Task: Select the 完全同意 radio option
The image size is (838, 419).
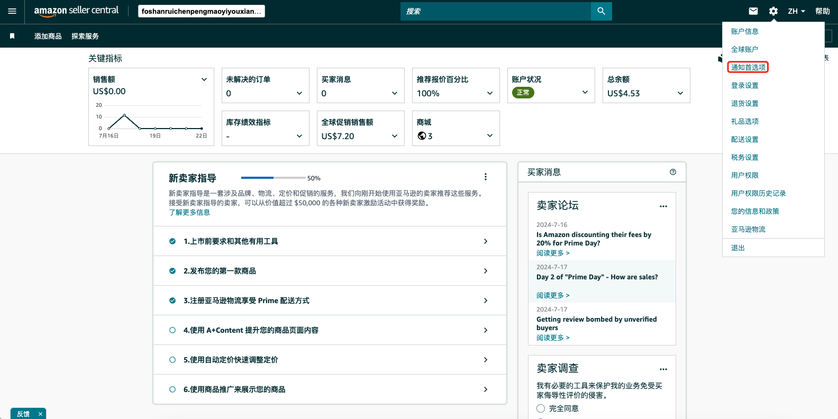Action: pos(541,408)
